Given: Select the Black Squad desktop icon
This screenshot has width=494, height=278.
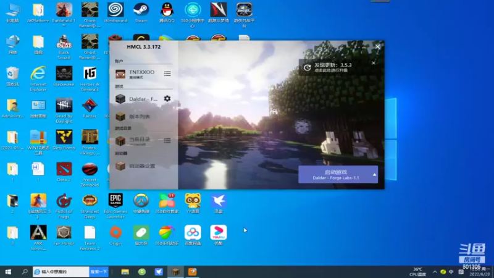Looking at the screenshot, I should [x=64, y=47].
